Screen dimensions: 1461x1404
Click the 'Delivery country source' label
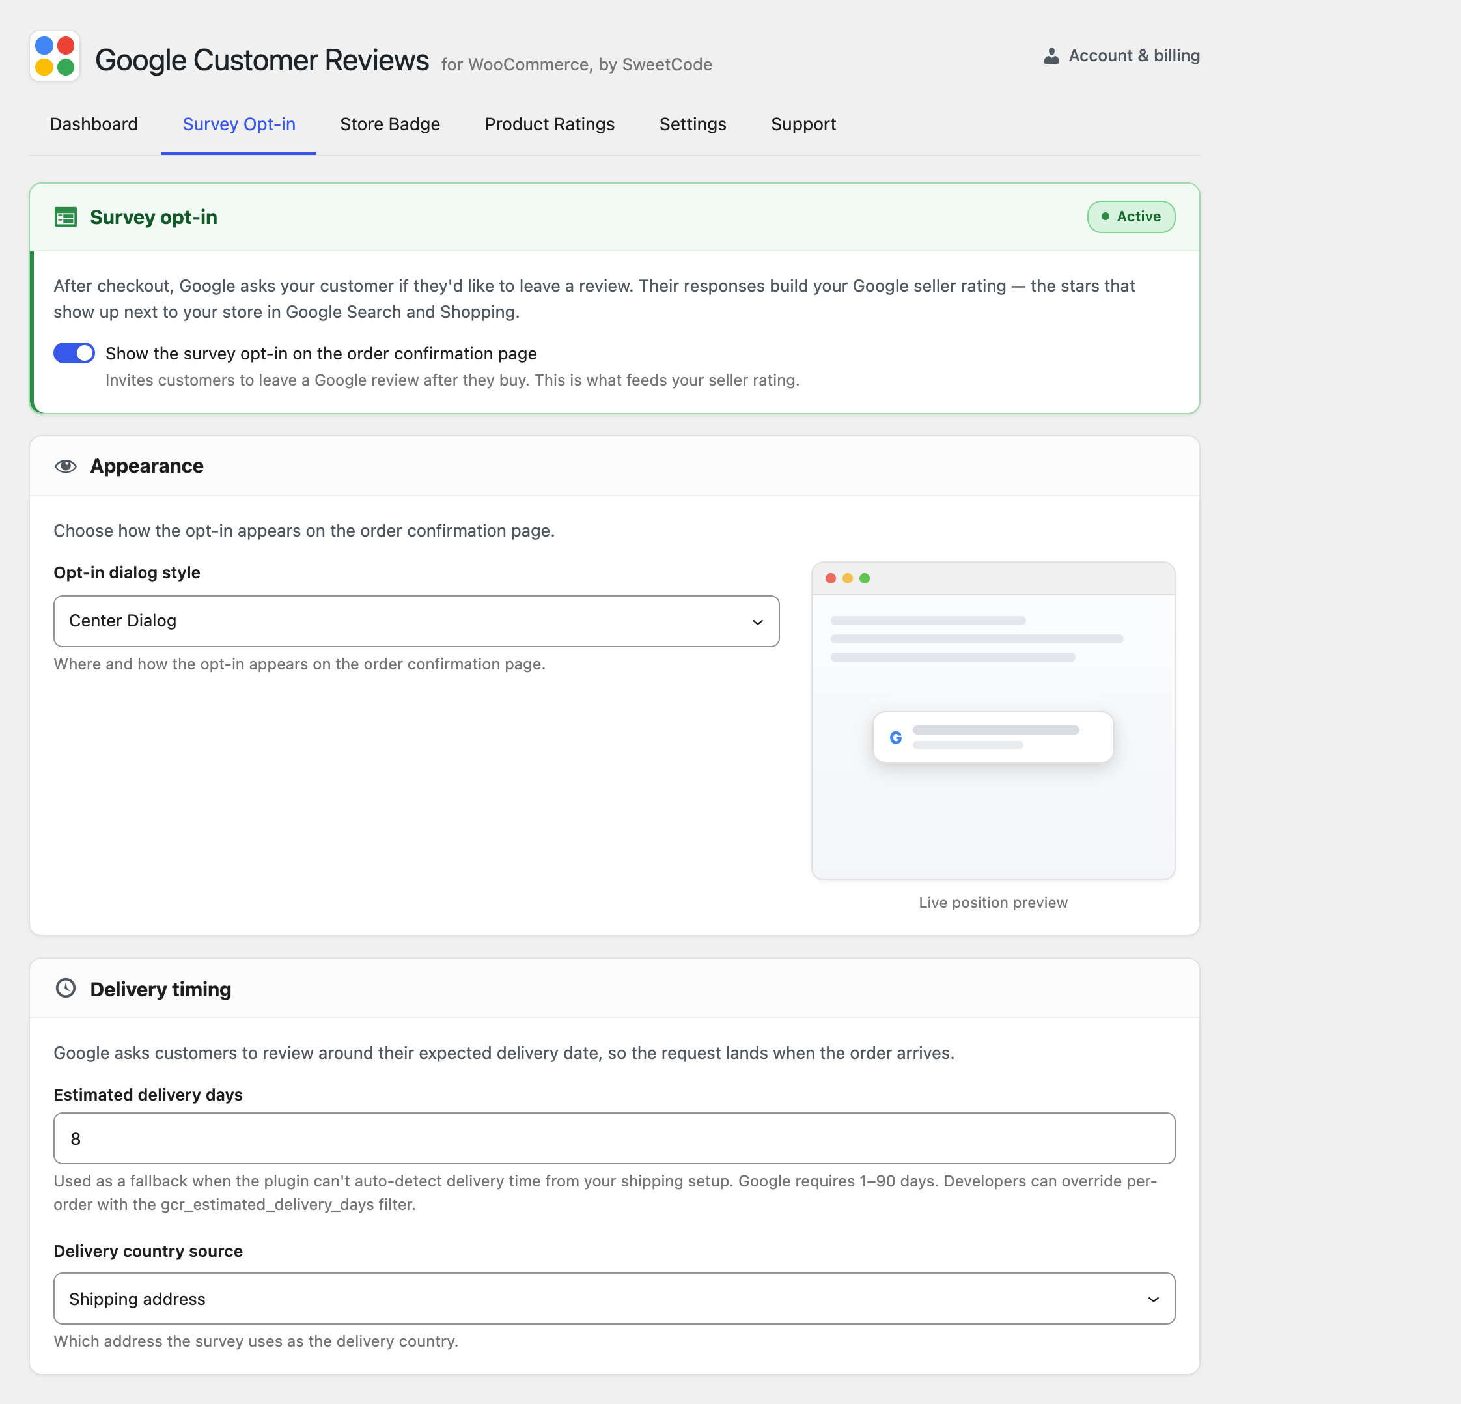(148, 1250)
